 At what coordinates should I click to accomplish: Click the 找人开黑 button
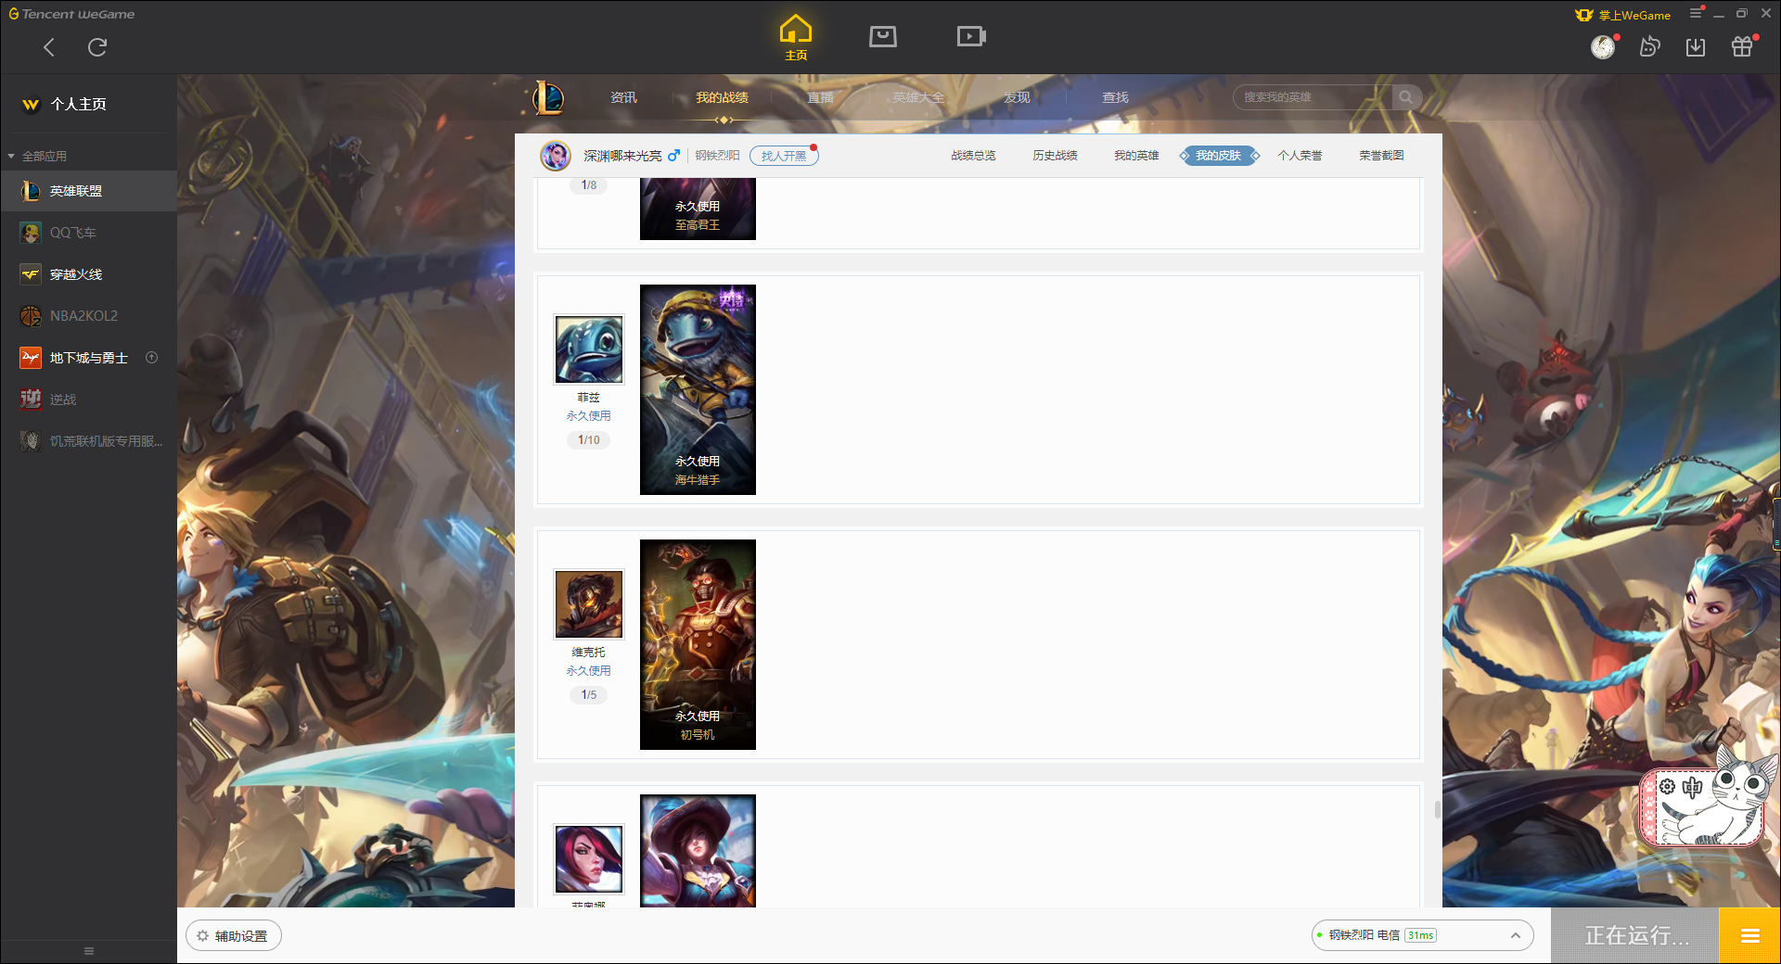pyautogui.click(x=784, y=156)
